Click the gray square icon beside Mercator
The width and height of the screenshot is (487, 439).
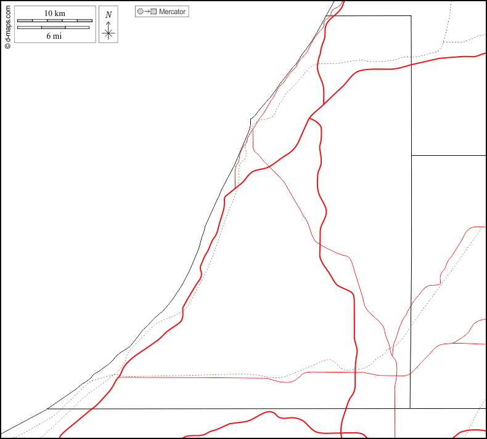click(x=153, y=12)
